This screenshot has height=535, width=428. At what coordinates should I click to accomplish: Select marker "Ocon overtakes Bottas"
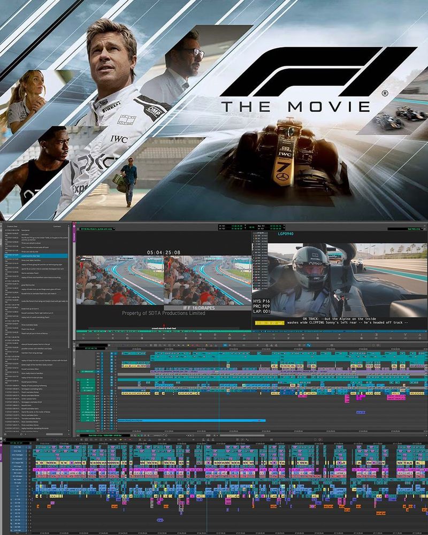[36, 422]
